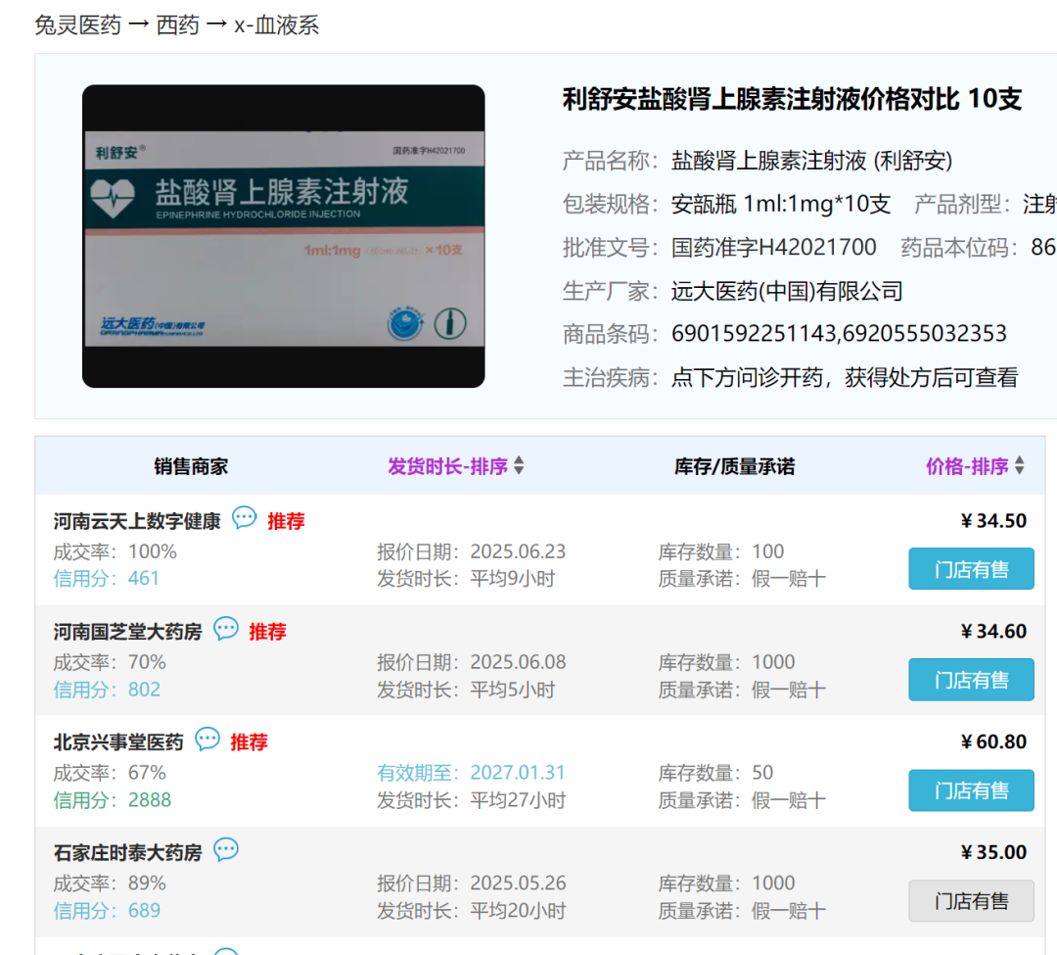Click credit score 461 link
The width and height of the screenshot is (1057, 955).
point(143,578)
